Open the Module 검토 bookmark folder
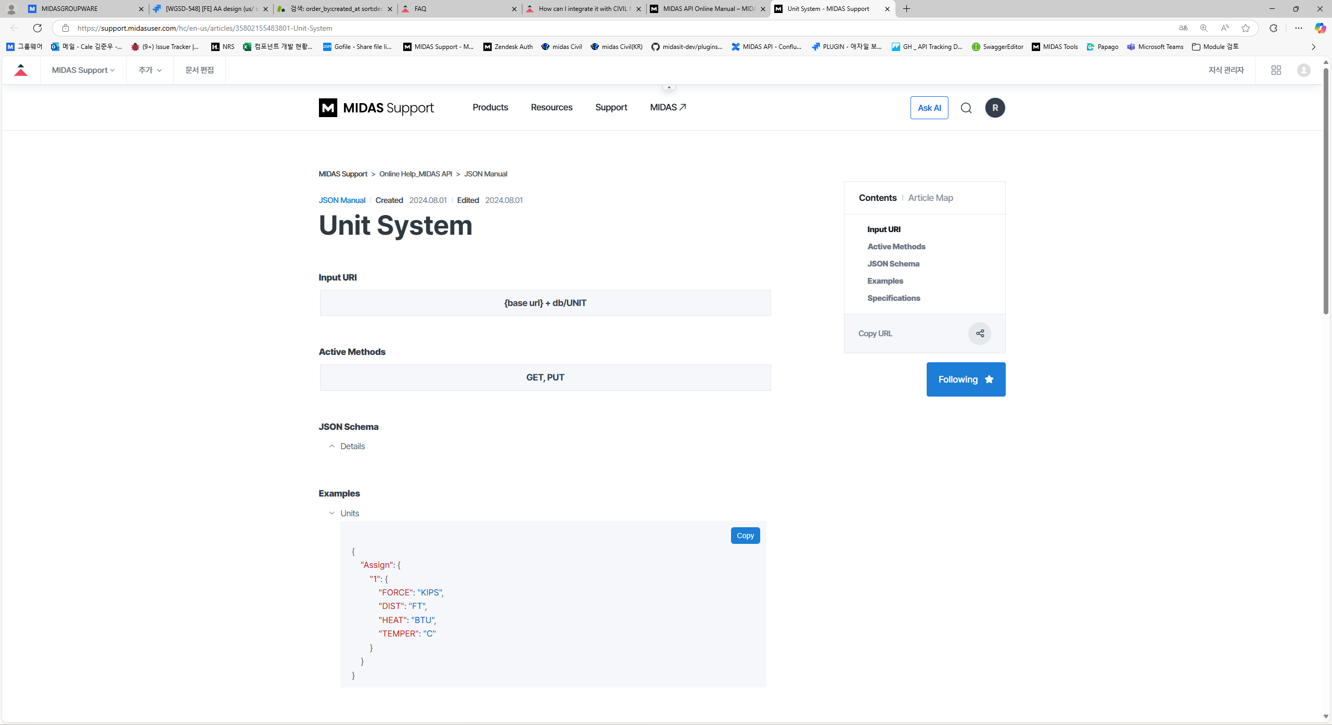Image resolution: width=1332 pixels, height=725 pixels. [1215, 47]
